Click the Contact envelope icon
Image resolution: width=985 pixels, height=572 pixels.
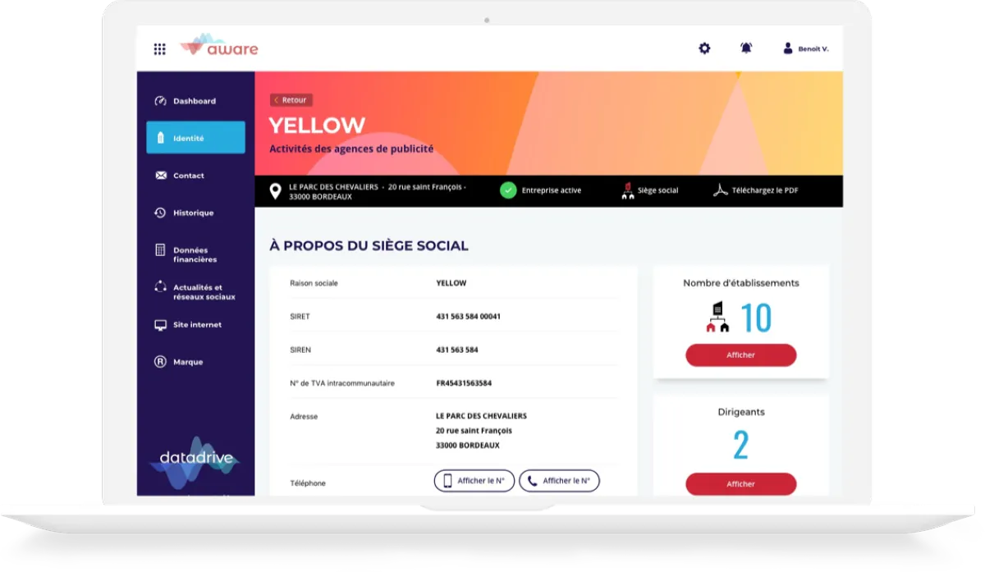click(161, 176)
